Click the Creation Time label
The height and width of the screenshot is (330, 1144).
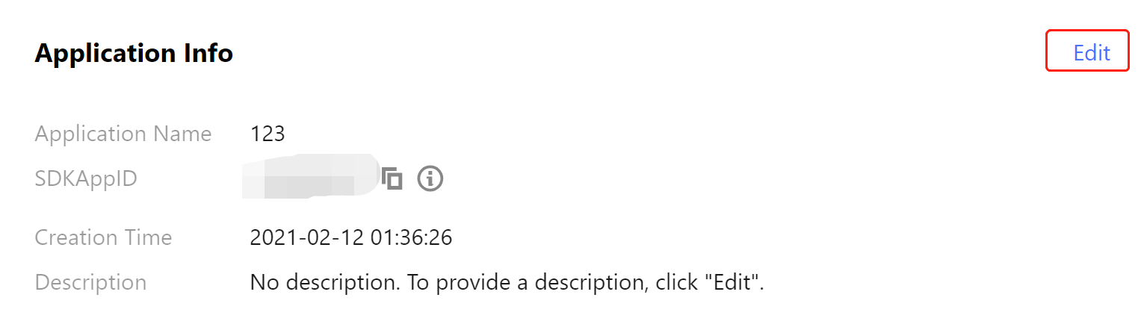click(103, 238)
